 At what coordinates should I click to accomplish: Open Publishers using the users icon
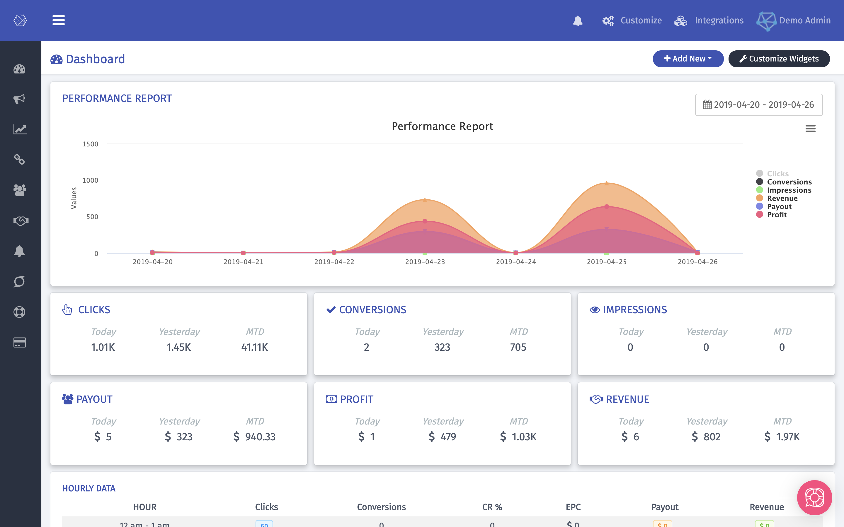pyautogui.click(x=20, y=190)
